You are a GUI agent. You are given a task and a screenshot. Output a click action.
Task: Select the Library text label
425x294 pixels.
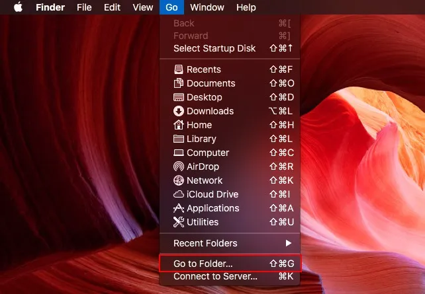coord(201,139)
